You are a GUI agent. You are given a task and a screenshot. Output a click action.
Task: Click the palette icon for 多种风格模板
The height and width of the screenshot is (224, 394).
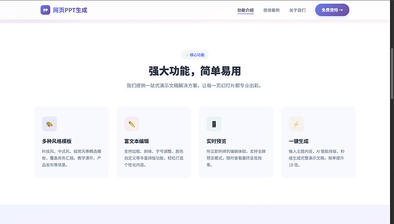point(50,124)
